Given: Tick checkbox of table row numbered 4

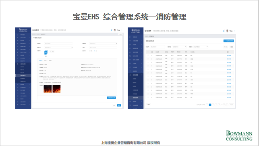Looking at the screenshot, I should (148, 66).
